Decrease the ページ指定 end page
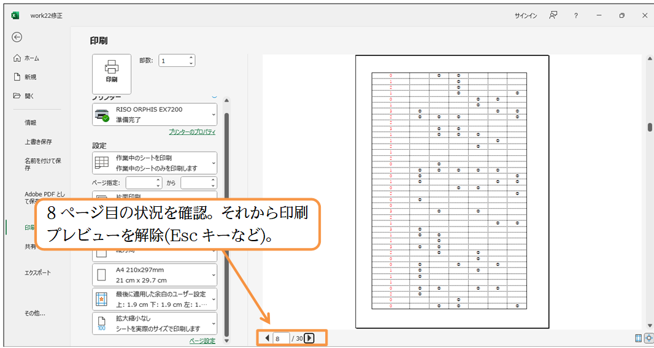This screenshot has height=348, width=654. (214, 186)
